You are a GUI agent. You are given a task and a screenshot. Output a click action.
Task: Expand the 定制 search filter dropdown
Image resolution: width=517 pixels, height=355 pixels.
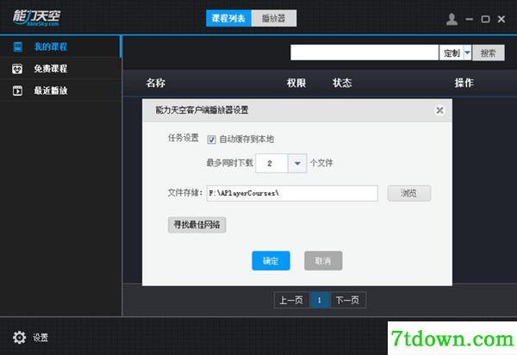(467, 53)
